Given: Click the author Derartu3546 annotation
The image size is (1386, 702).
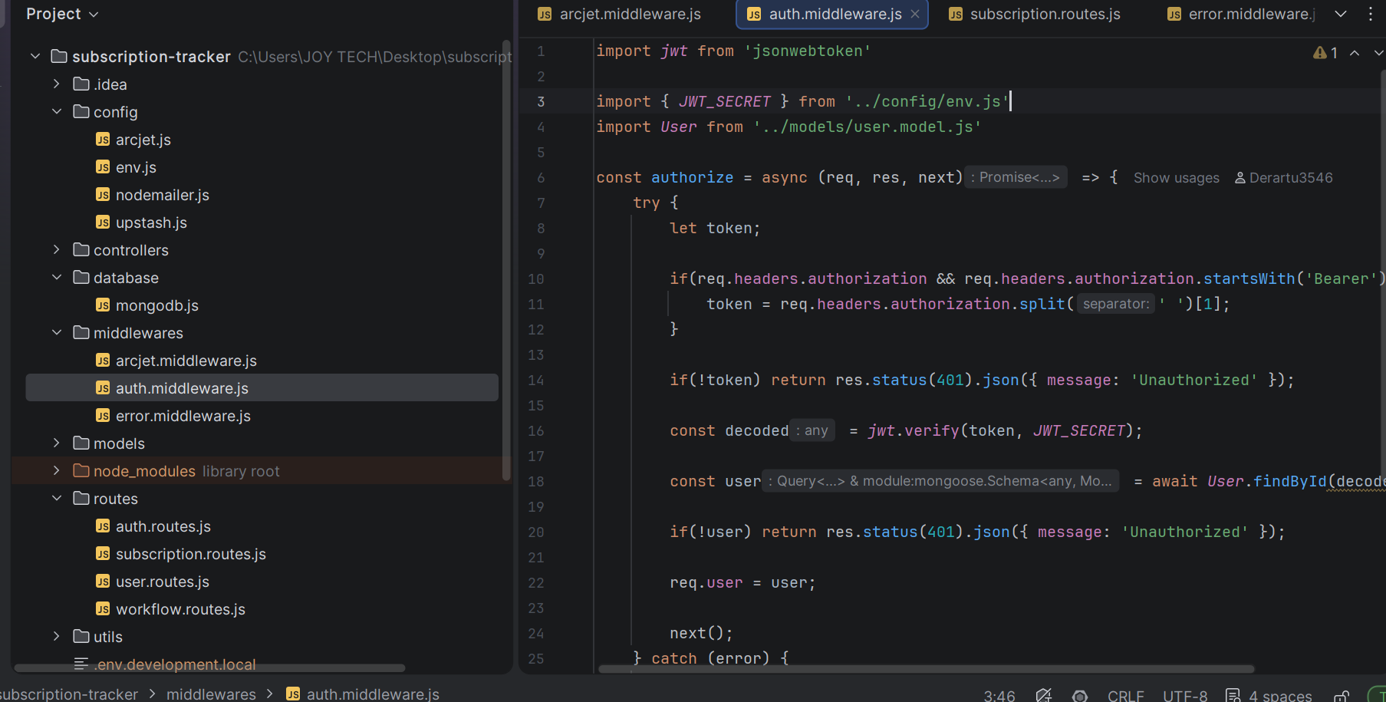Looking at the screenshot, I should 1283,178.
